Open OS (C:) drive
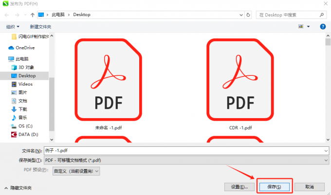Screen dimensions: 331x195 (22, 126)
